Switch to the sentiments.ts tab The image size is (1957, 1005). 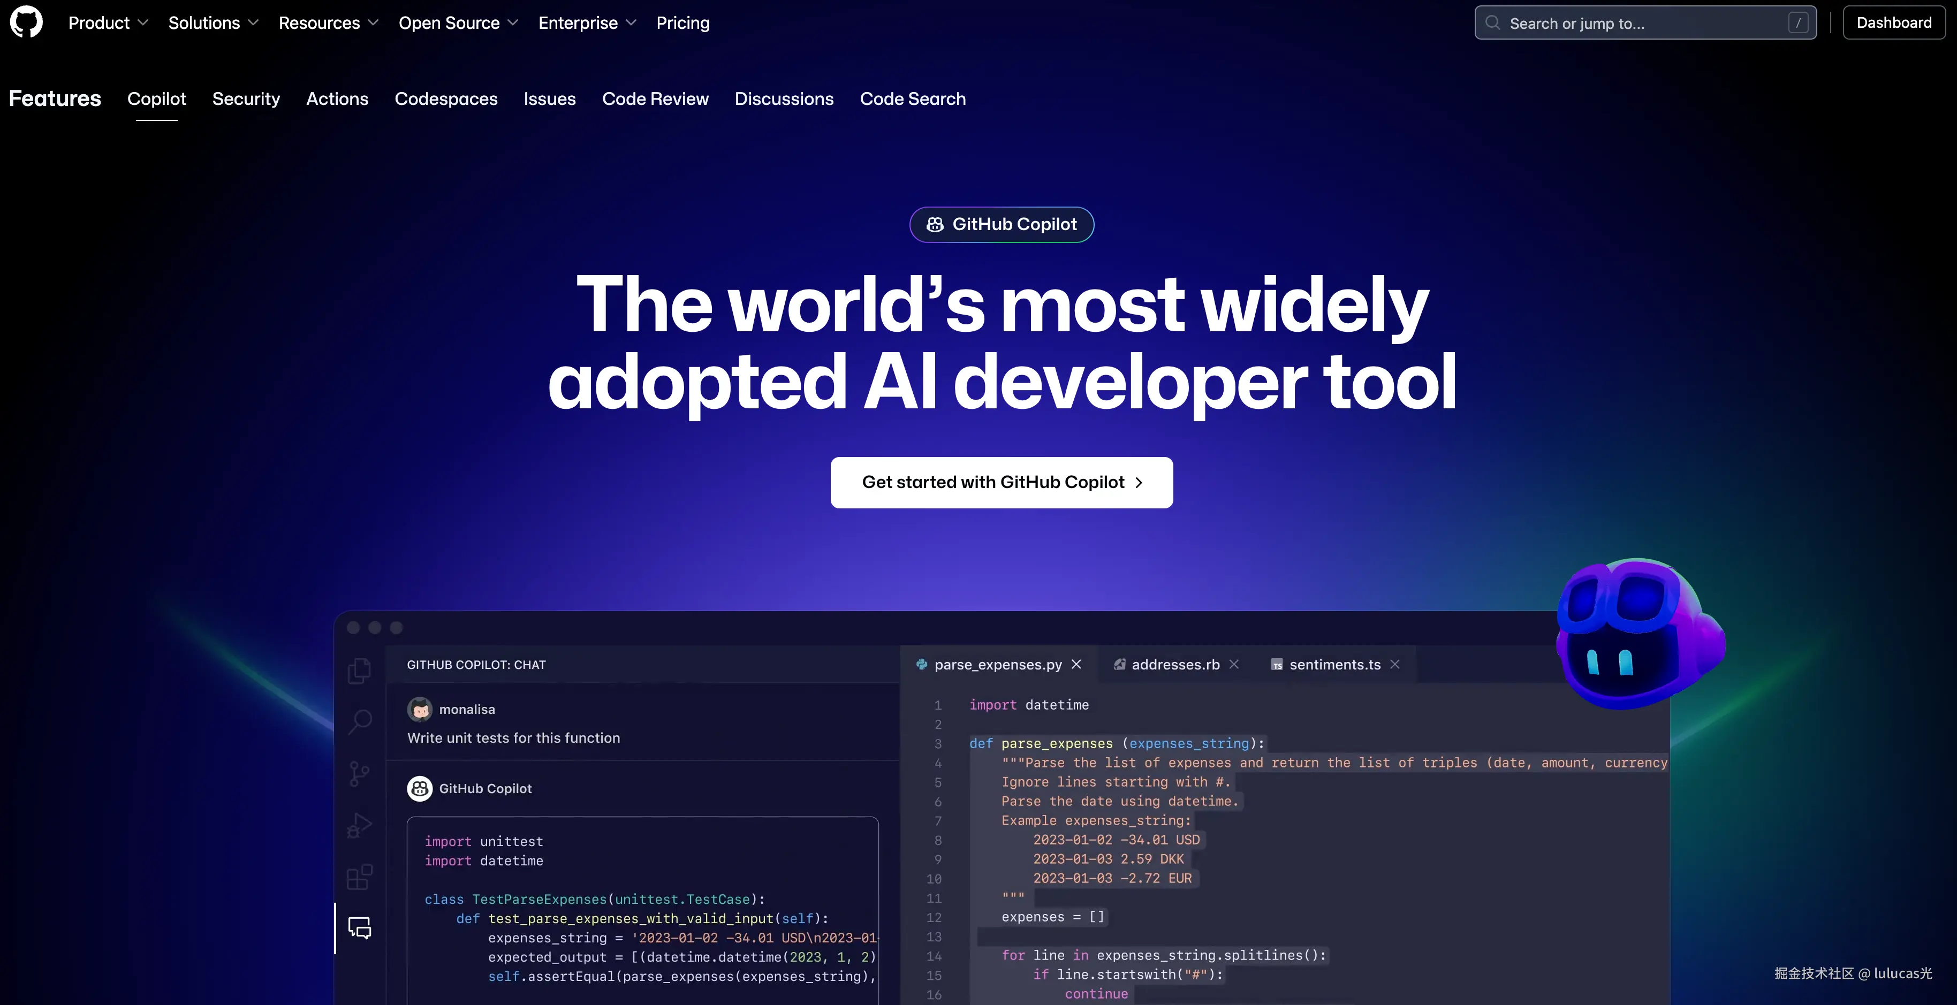1334,665
